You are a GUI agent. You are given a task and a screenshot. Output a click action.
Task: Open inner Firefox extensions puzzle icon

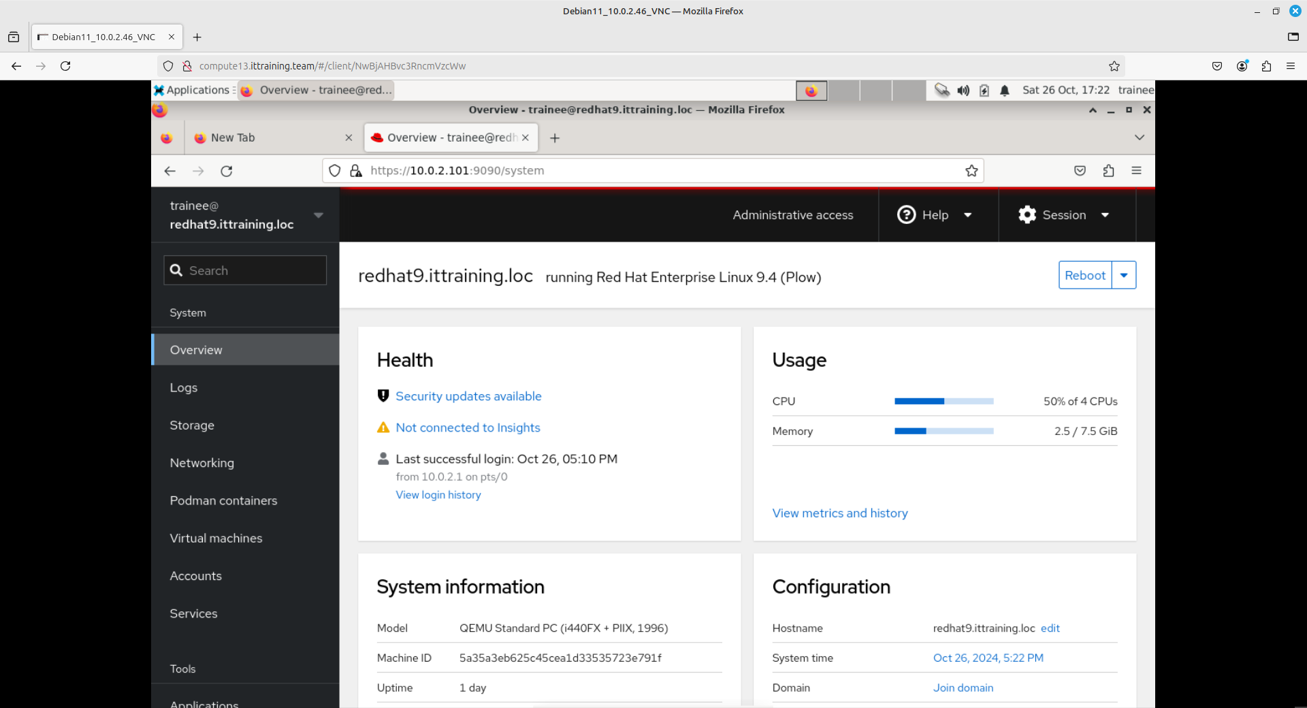click(x=1108, y=171)
